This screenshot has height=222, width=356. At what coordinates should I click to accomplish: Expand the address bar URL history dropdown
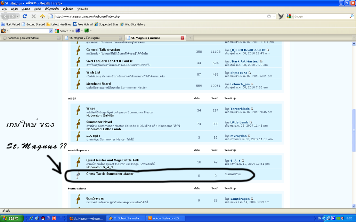[274, 16]
